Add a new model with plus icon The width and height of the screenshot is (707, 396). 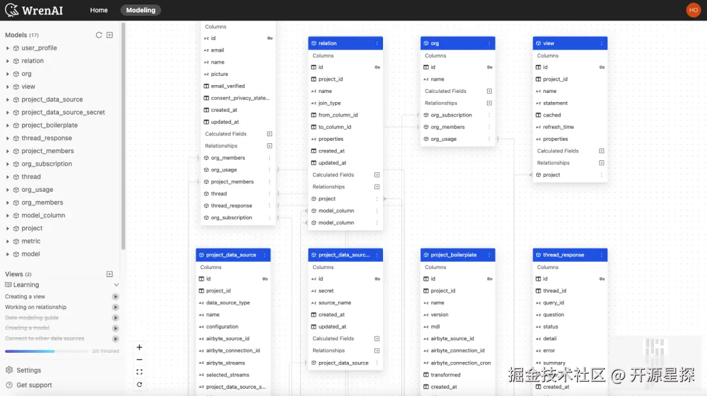[109, 35]
